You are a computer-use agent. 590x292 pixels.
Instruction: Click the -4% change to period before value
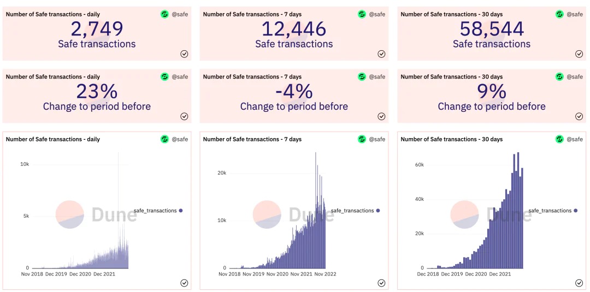(x=294, y=91)
